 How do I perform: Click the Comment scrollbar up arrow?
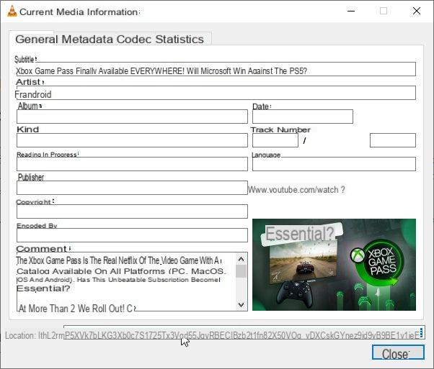pyautogui.click(x=241, y=259)
